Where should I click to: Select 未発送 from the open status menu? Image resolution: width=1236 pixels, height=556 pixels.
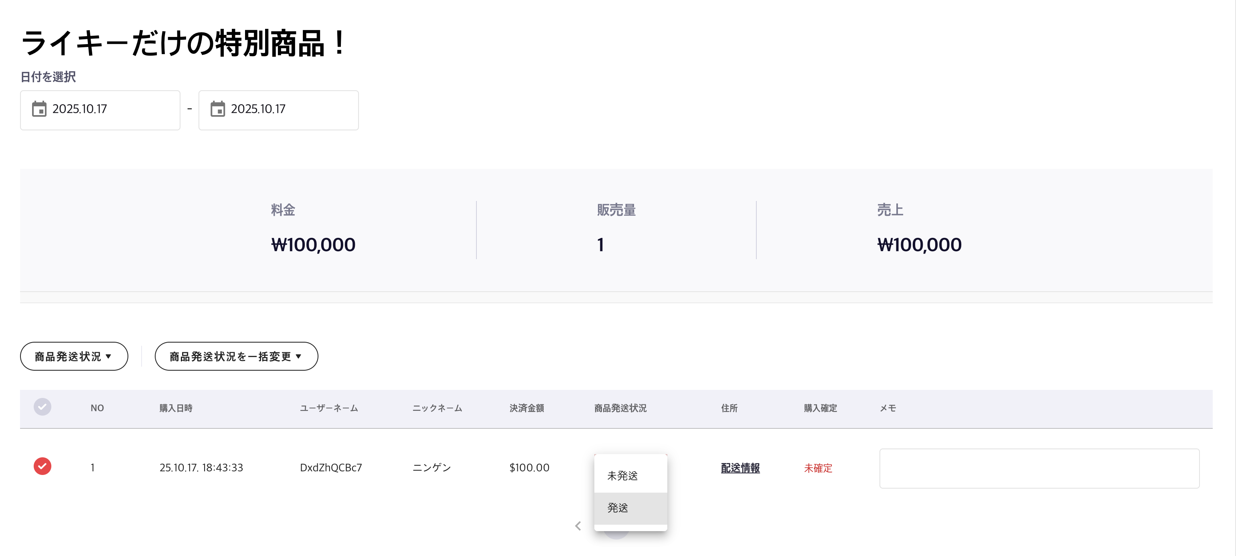click(x=622, y=475)
